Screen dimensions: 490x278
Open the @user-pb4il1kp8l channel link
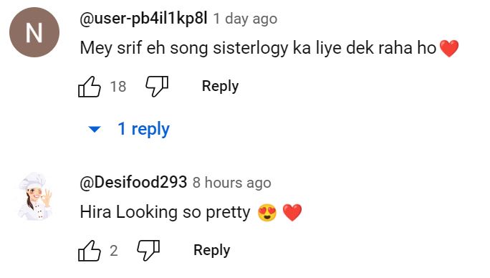pos(143,19)
